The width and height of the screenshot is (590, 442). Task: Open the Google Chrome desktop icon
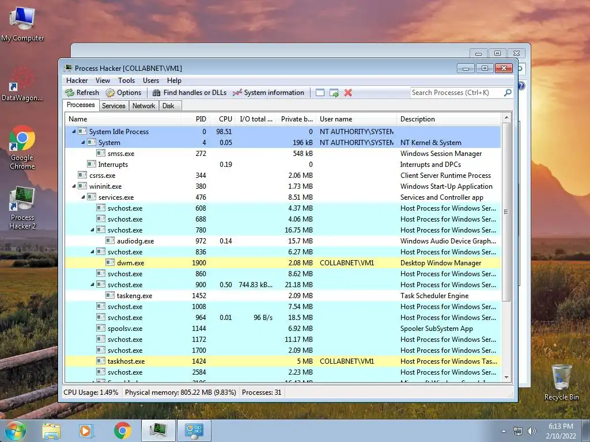click(x=22, y=148)
